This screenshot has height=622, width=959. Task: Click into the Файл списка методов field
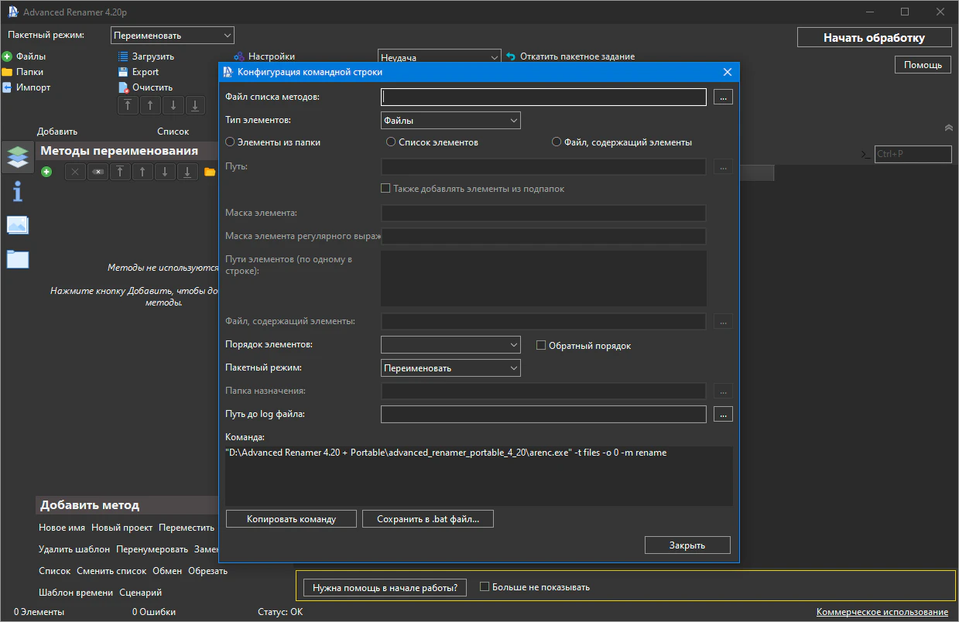(x=543, y=97)
